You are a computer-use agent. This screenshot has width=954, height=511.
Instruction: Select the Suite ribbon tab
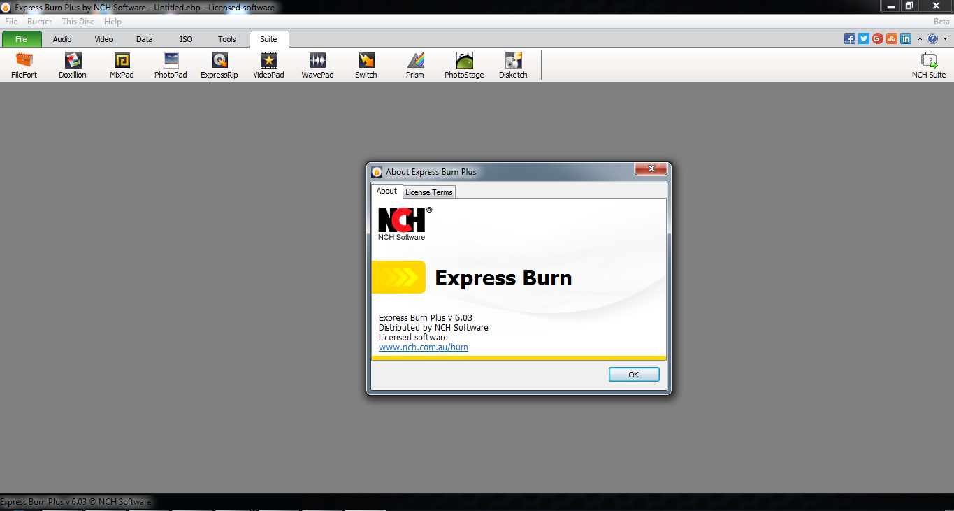click(268, 39)
